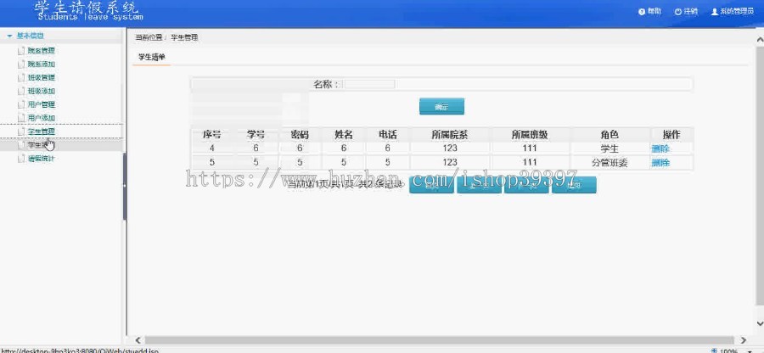This screenshot has height=353, width=764.
Task: Click the 所属班级 column header
Action: (530, 135)
